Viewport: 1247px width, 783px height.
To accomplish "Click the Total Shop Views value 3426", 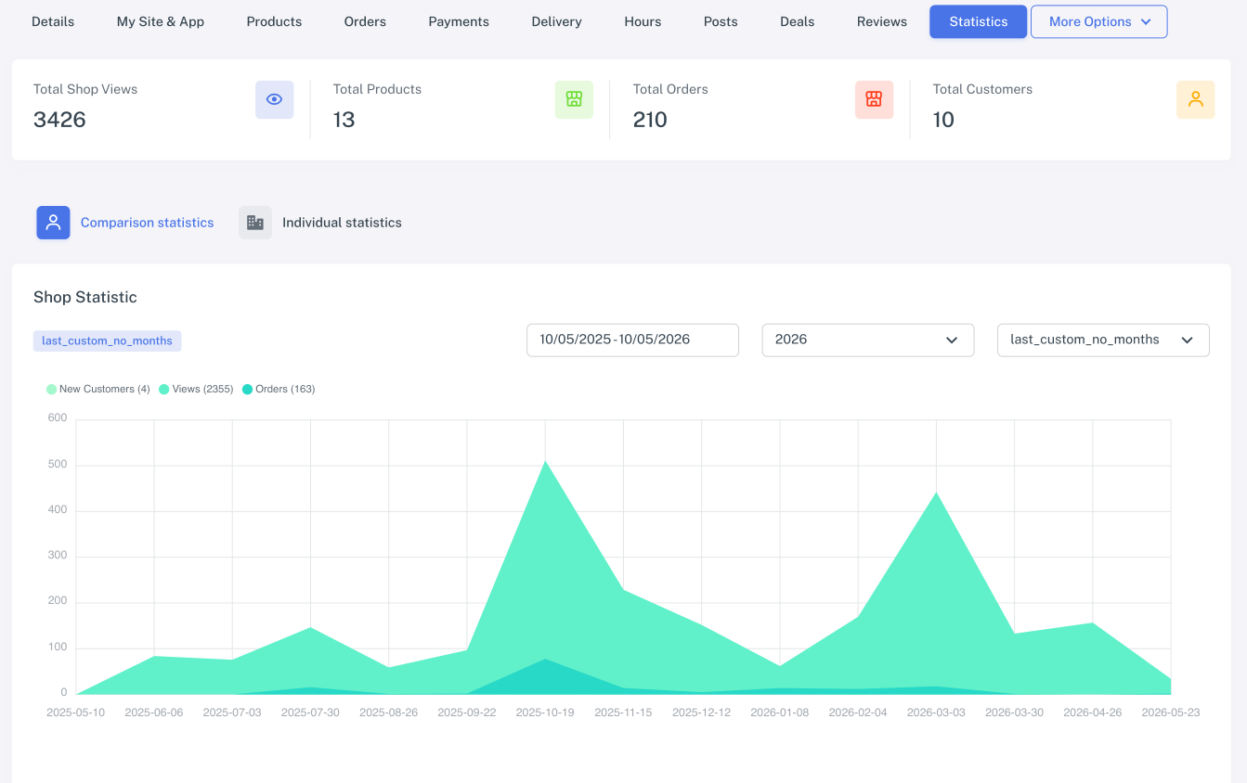I will [x=59, y=120].
